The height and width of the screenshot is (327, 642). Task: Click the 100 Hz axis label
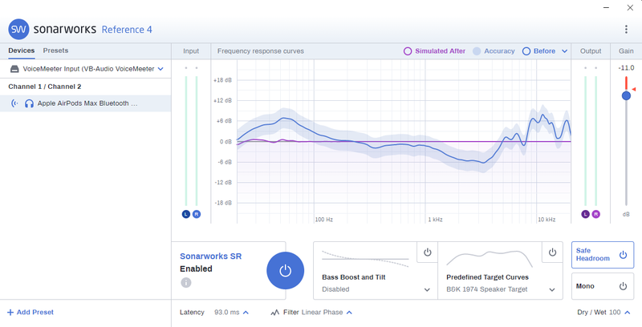click(x=324, y=220)
